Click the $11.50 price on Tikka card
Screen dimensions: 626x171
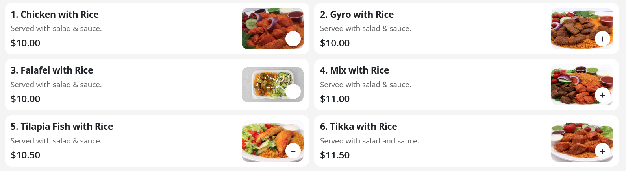tap(335, 155)
